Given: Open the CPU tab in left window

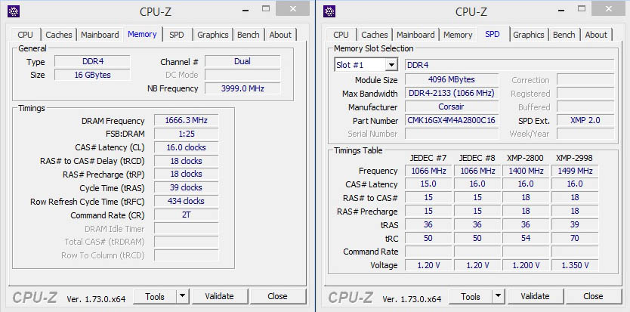Looking at the screenshot, I should pos(26,35).
